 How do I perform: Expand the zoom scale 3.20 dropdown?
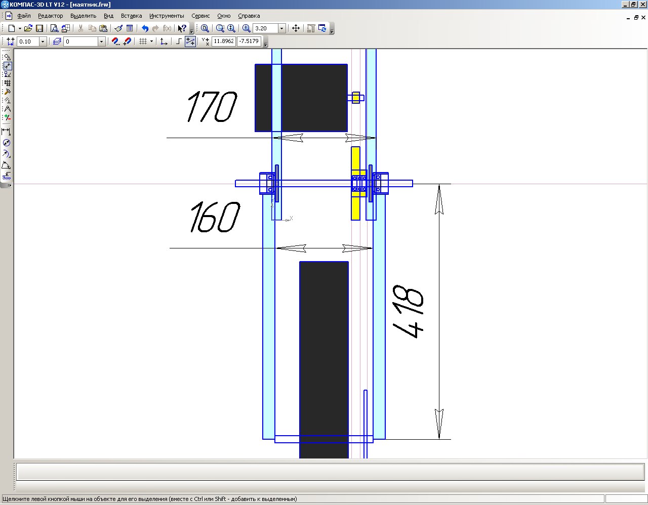click(x=282, y=28)
